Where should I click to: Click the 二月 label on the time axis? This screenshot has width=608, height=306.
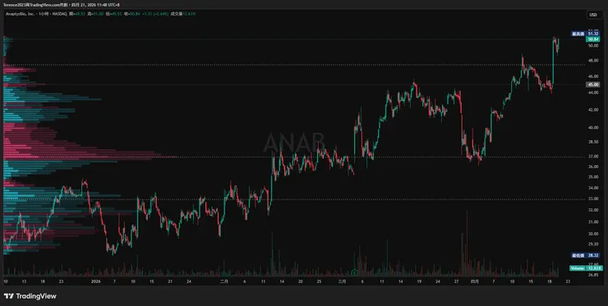point(223,281)
